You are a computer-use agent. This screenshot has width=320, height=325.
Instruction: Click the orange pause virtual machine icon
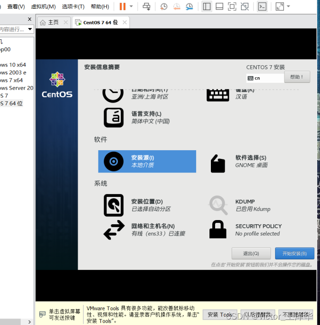tap(123, 6)
